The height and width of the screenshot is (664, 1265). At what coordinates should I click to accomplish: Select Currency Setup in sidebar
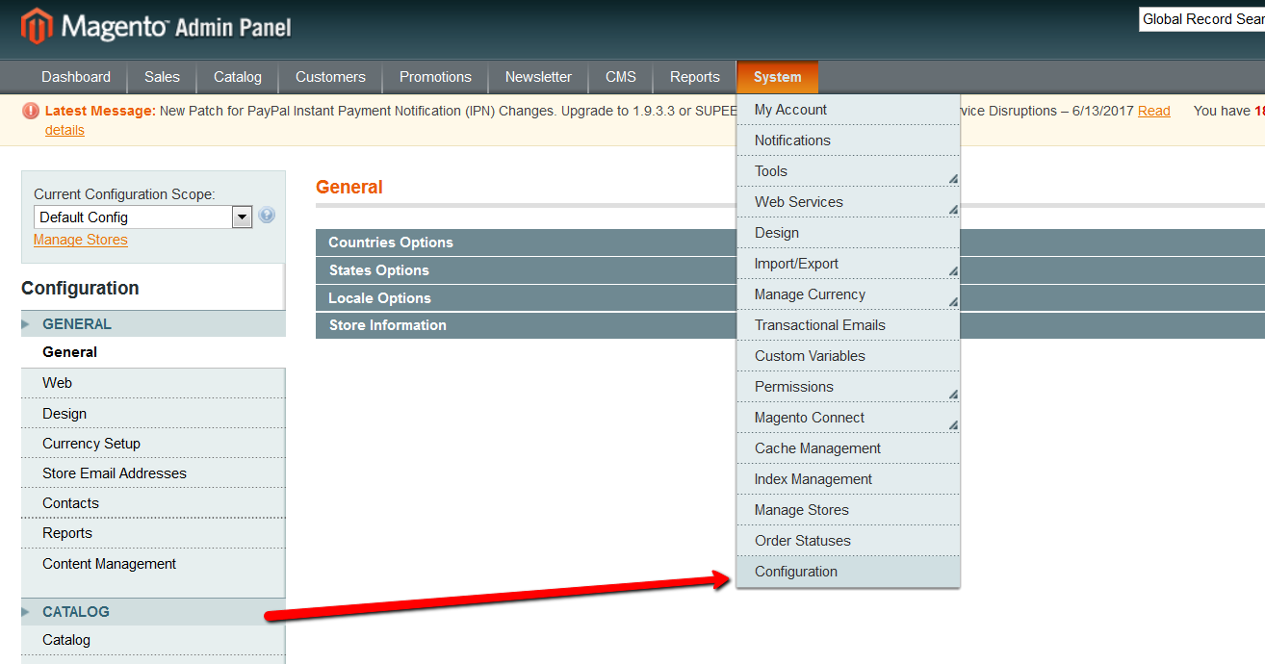[153, 444]
